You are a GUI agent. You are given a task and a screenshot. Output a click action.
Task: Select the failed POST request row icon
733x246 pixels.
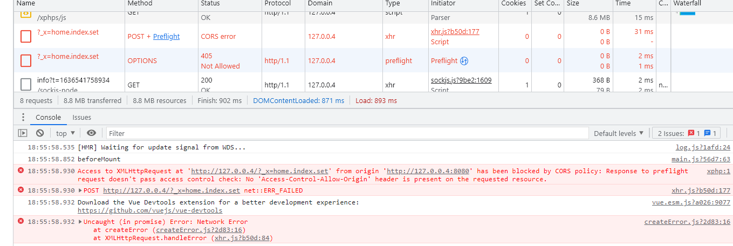[x=26, y=37]
